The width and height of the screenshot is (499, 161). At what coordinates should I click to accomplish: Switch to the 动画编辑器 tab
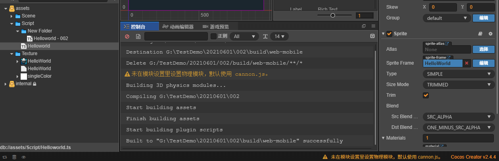[178, 27]
